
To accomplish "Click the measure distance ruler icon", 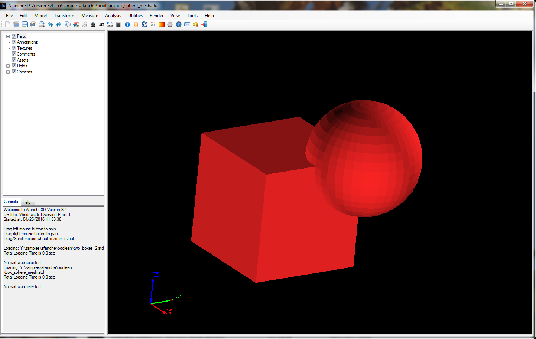I will click(x=110, y=24).
